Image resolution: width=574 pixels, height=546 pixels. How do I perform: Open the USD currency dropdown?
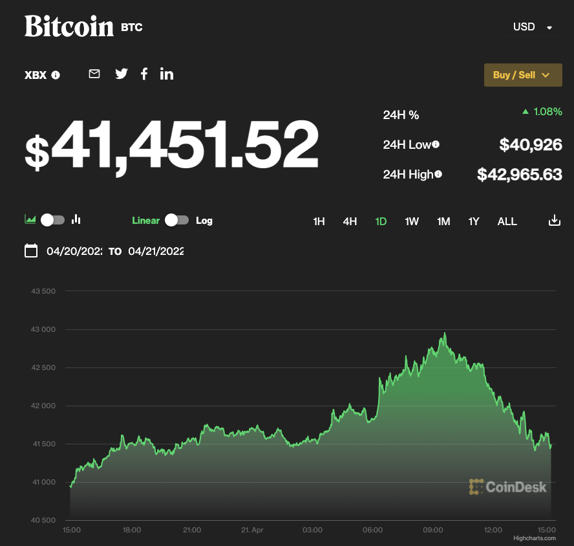tap(533, 27)
